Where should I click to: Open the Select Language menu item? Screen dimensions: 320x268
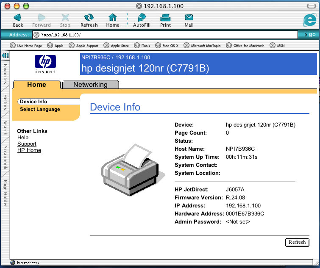point(40,109)
